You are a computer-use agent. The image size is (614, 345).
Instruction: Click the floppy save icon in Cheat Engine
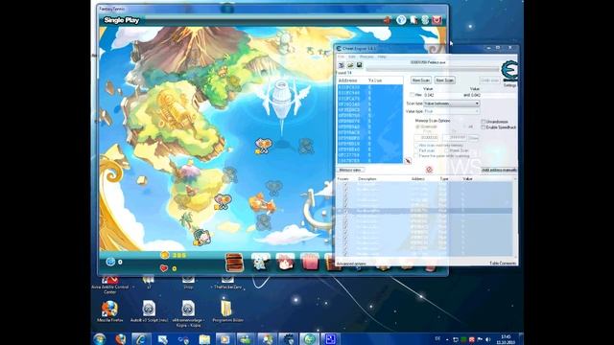[359, 65]
